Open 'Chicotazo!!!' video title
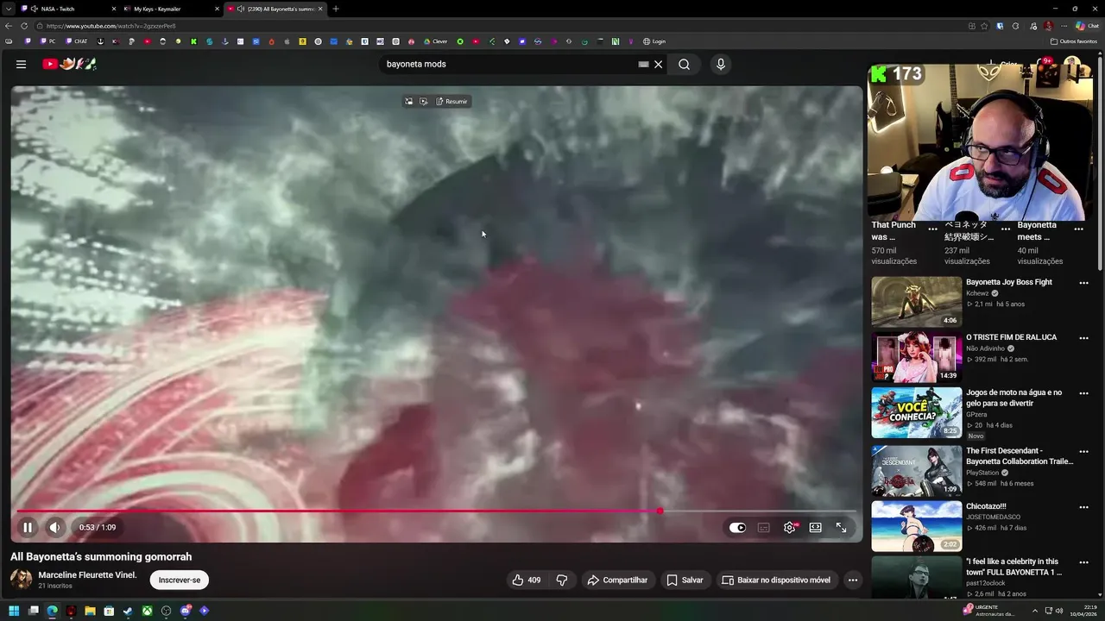Image resolution: width=1105 pixels, height=621 pixels. point(986,506)
